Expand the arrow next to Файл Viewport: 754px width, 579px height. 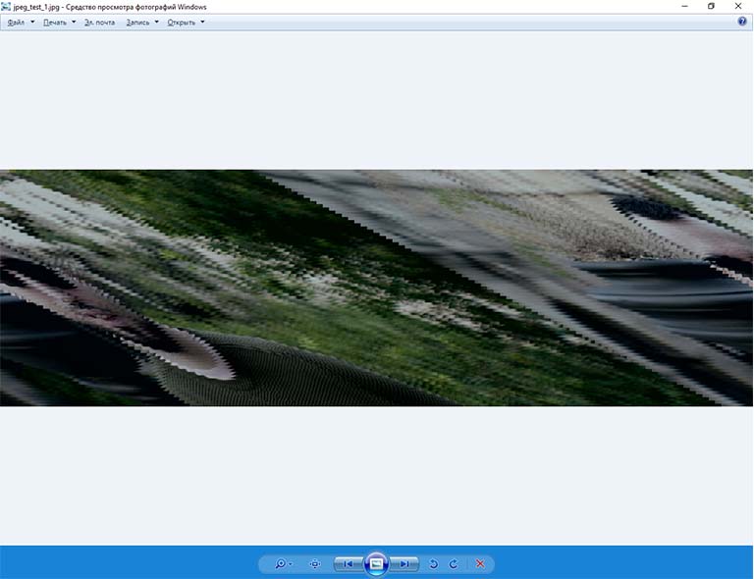[x=32, y=22]
